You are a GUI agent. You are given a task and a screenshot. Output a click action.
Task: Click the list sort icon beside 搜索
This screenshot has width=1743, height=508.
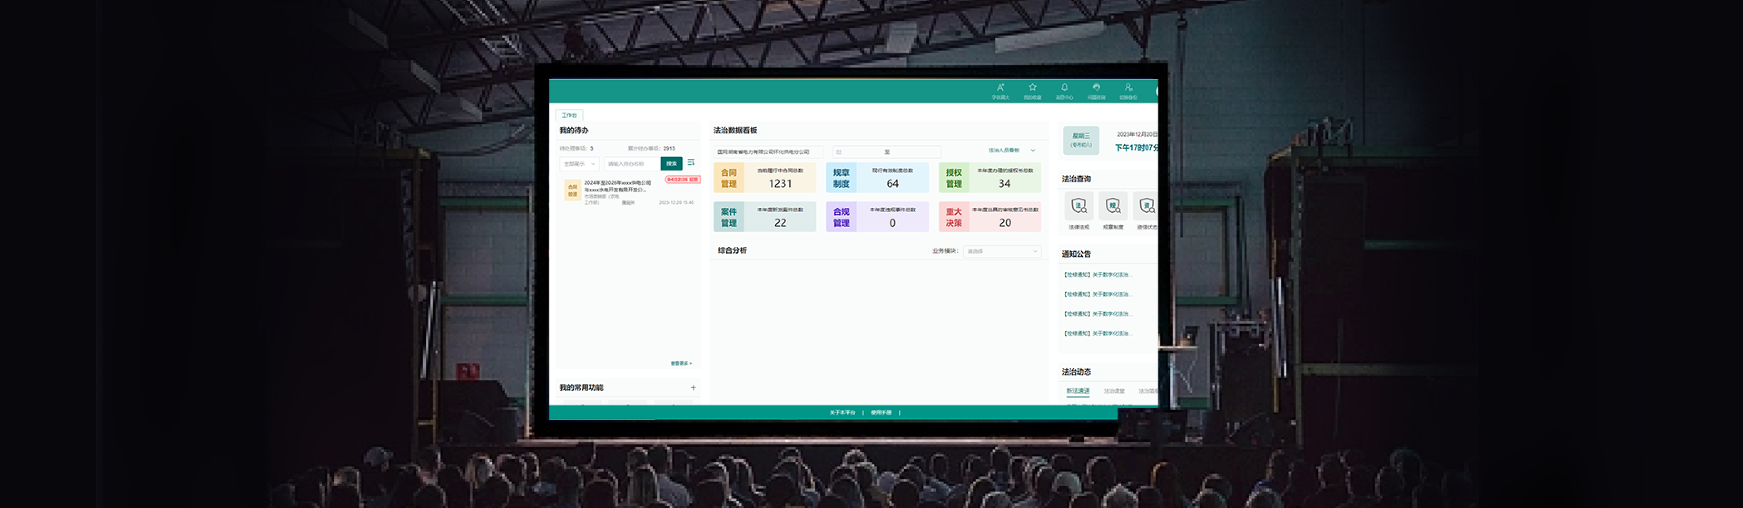(x=691, y=163)
